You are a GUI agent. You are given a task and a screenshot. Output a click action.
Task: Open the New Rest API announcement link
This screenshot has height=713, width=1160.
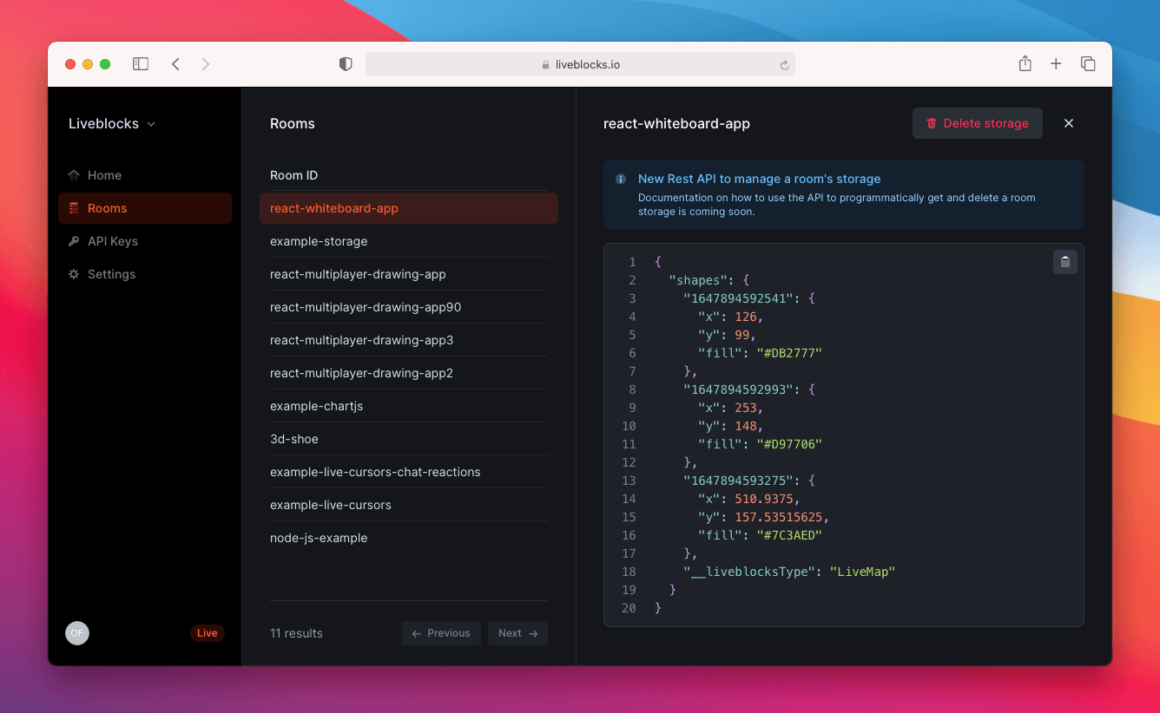[759, 179]
